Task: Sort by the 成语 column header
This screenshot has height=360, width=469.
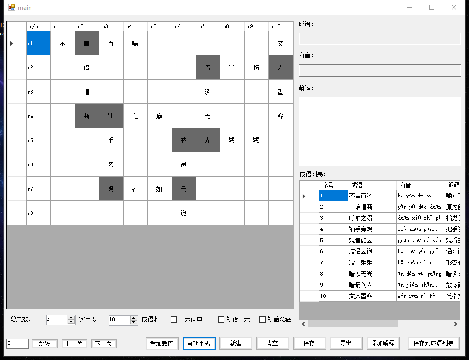Action: point(373,185)
